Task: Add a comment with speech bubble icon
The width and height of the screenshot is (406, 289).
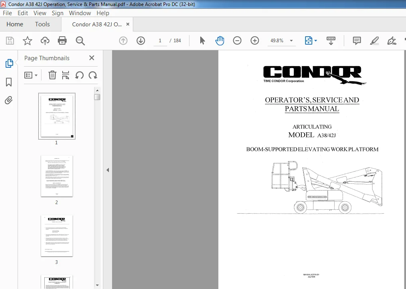Action: pyautogui.click(x=357, y=41)
